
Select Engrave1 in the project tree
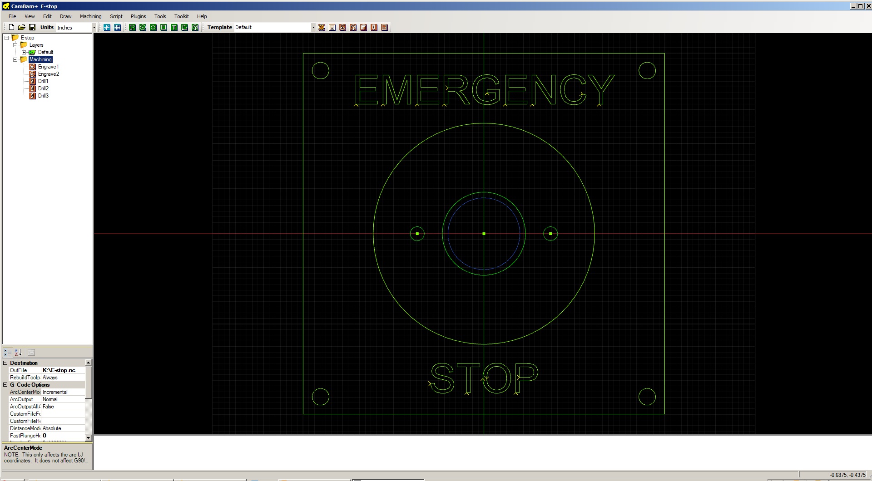tap(48, 67)
